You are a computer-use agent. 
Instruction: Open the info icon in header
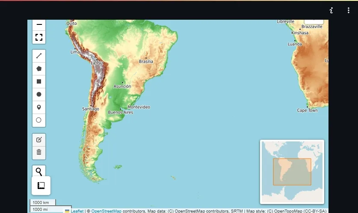(331, 10)
